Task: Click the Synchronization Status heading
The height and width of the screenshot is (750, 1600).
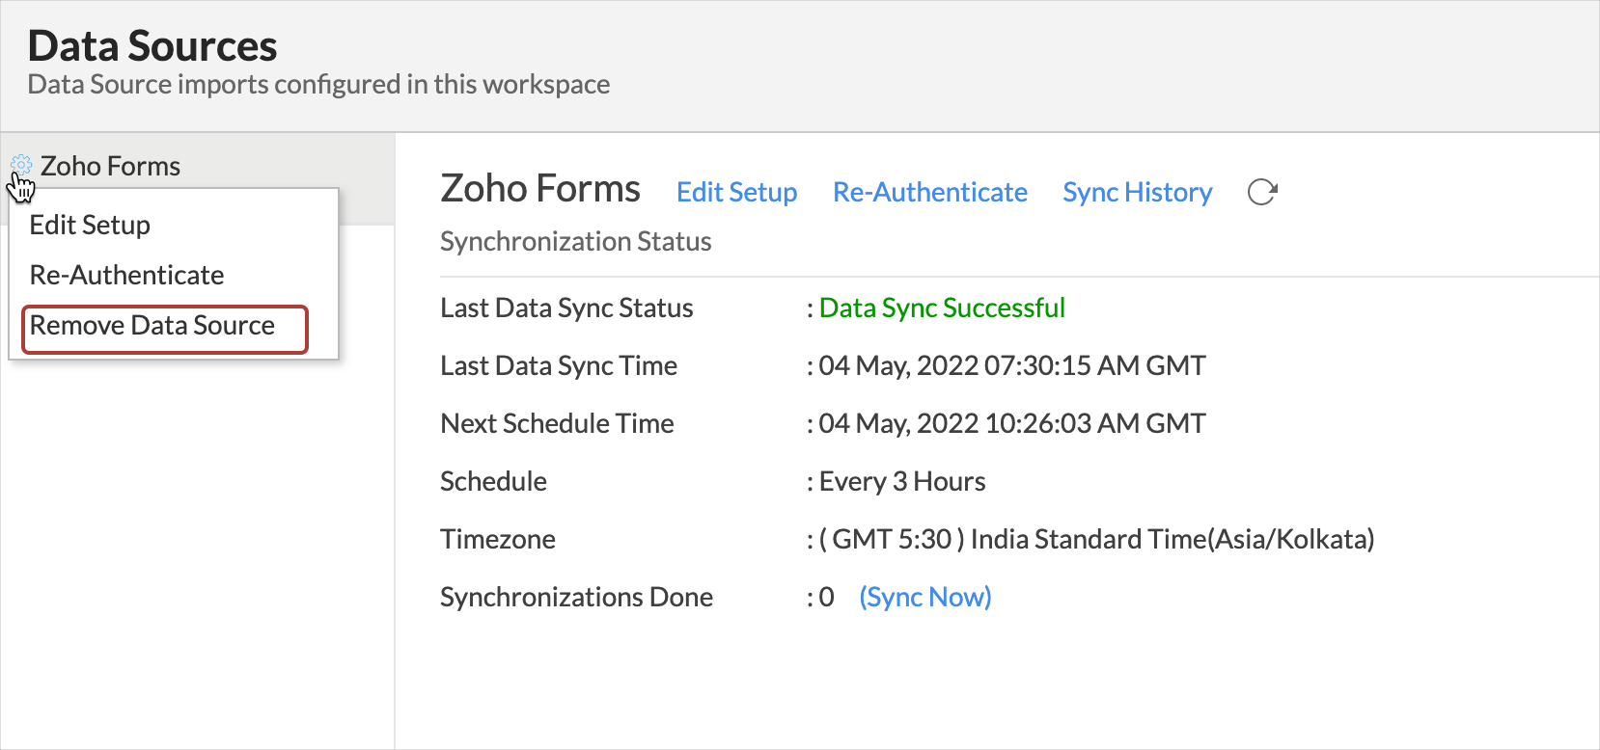Action: (x=576, y=241)
